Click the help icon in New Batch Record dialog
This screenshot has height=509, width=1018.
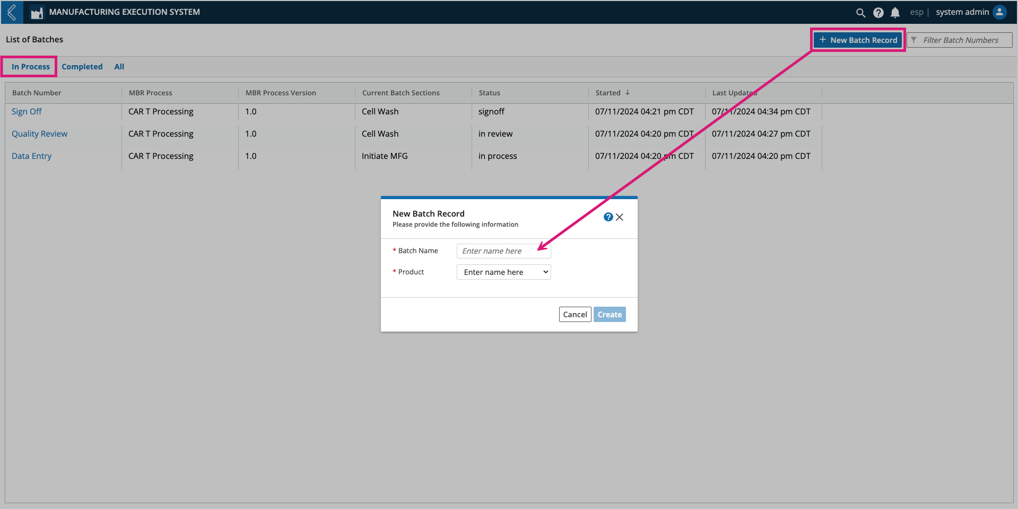pyautogui.click(x=608, y=217)
